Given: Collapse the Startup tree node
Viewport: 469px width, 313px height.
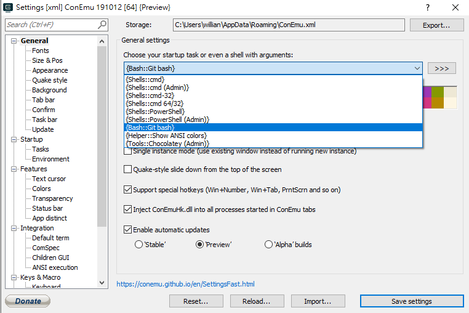Looking at the screenshot, I should [x=14, y=140].
